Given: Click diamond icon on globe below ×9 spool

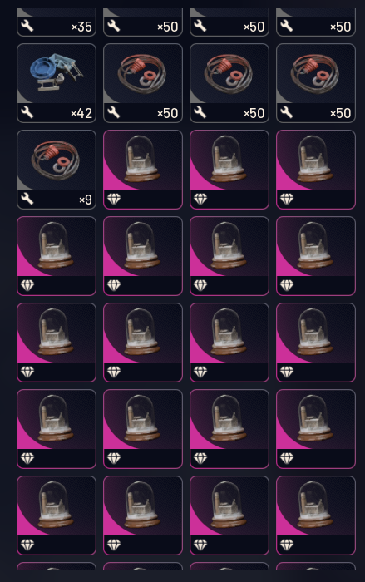Looking at the screenshot, I should [x=27, y=285].
